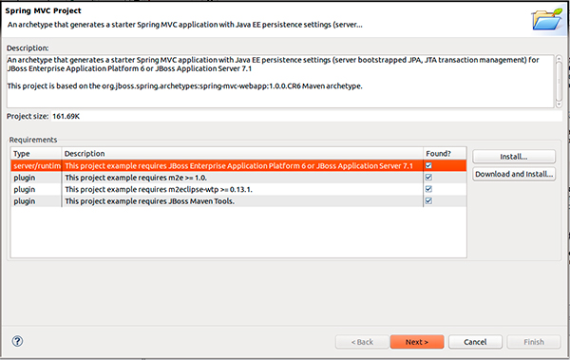The image size is (570, 360).
Task: Go to the next wizard page
Action: [417, 342]
